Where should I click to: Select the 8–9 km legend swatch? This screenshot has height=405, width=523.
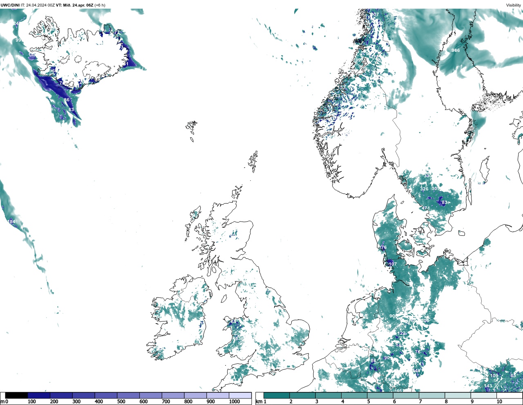pyautogui.click(x=458, y=396)
